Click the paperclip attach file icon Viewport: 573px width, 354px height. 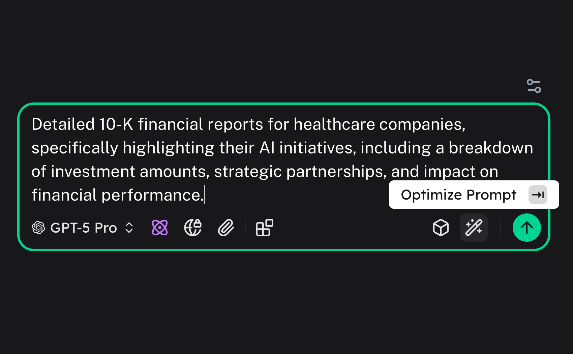[226, 228]
